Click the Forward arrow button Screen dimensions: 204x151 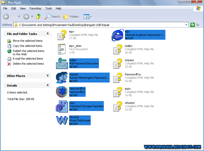[x=26, y=17]
